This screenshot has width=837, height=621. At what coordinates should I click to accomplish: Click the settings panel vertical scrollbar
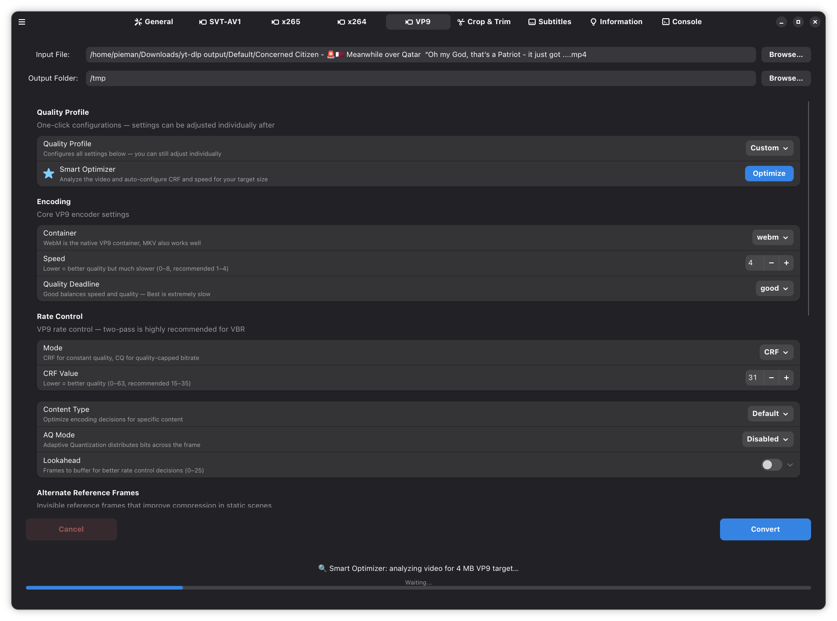click(808, 208)
